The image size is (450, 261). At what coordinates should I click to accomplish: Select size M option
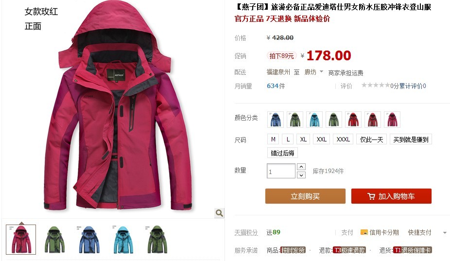273,139
